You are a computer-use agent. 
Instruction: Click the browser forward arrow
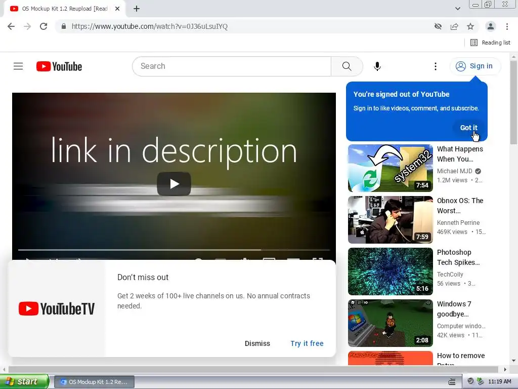click(27, 26)
